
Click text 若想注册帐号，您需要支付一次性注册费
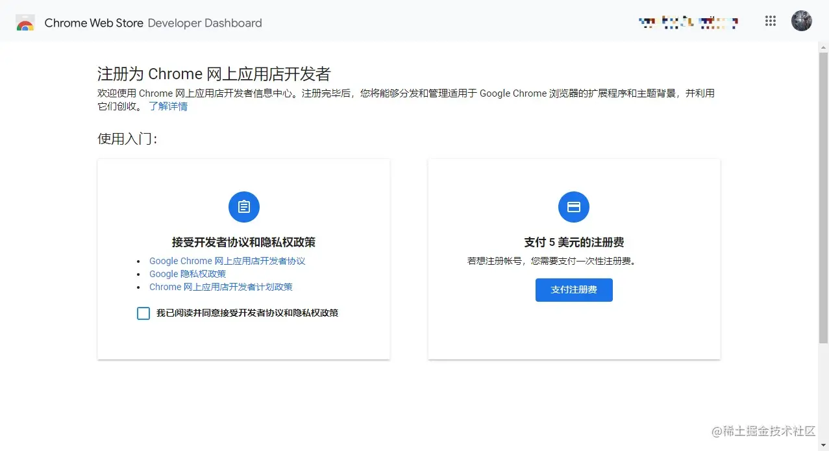point(551,261)
